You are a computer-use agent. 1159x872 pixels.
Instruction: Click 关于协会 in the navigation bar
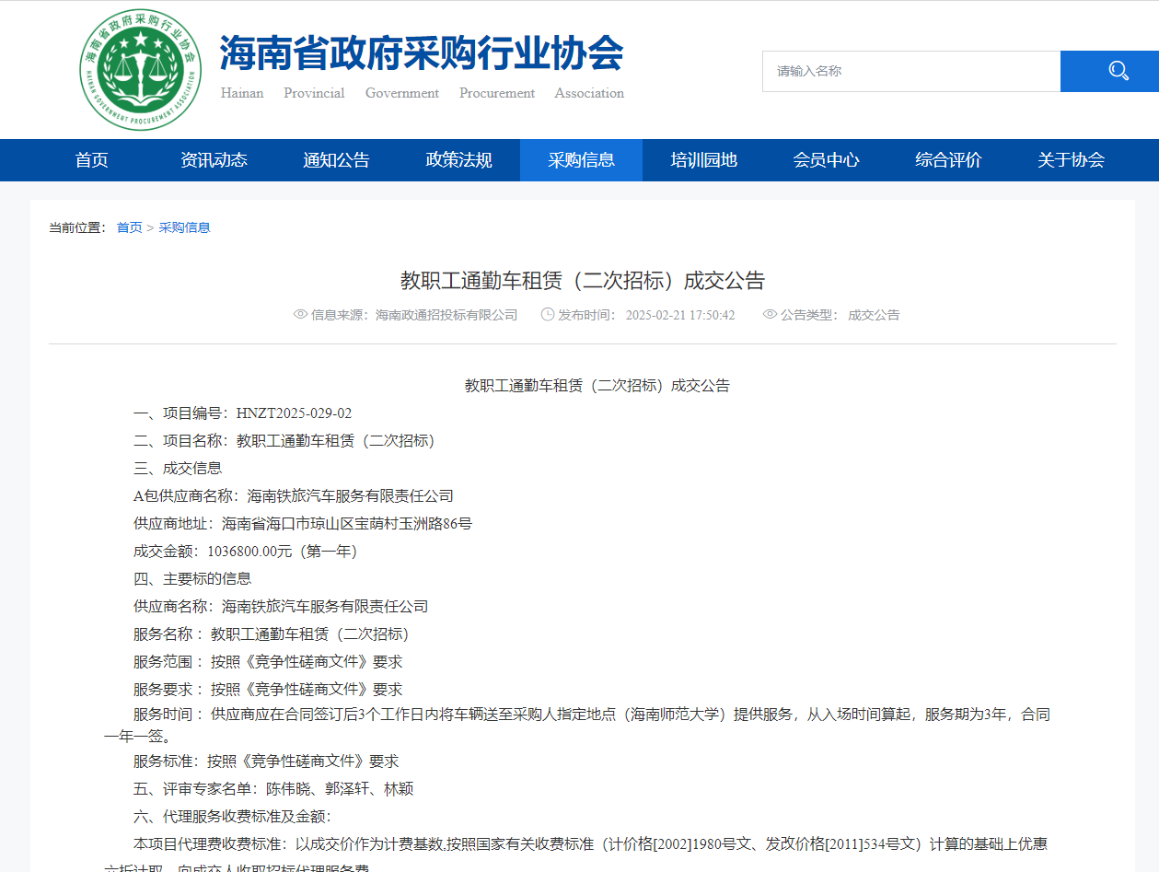point(1071,160)
